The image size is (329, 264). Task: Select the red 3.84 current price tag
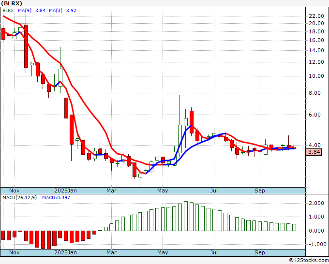pyautogui.click(x=314, y=152)
